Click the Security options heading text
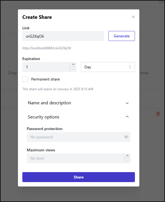165x202 pixels. click(44, 117)
